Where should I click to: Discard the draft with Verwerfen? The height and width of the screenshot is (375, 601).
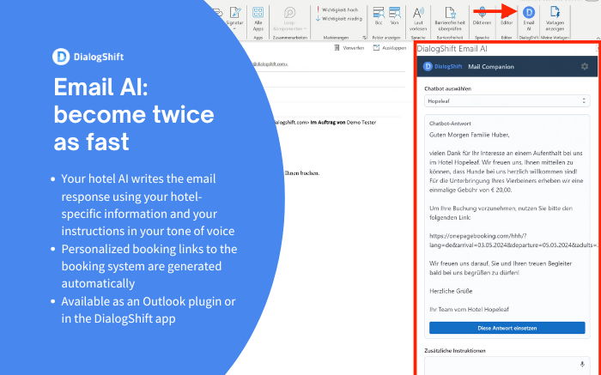(x=349, y=48)
